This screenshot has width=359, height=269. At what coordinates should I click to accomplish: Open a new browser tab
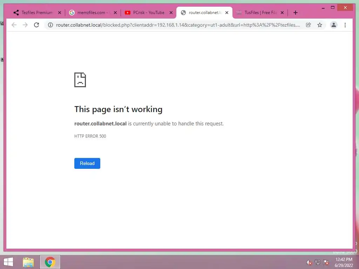click(296, 13)
